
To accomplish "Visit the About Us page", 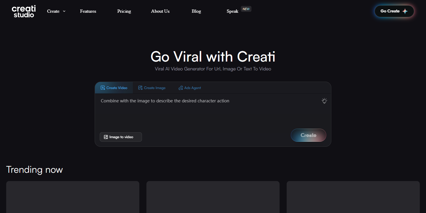I will (160, 11).
